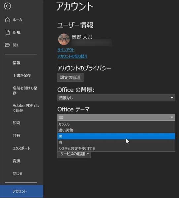Click the New document page icon
Viewport: 179px width, 198px height.
tap(8, 32)
